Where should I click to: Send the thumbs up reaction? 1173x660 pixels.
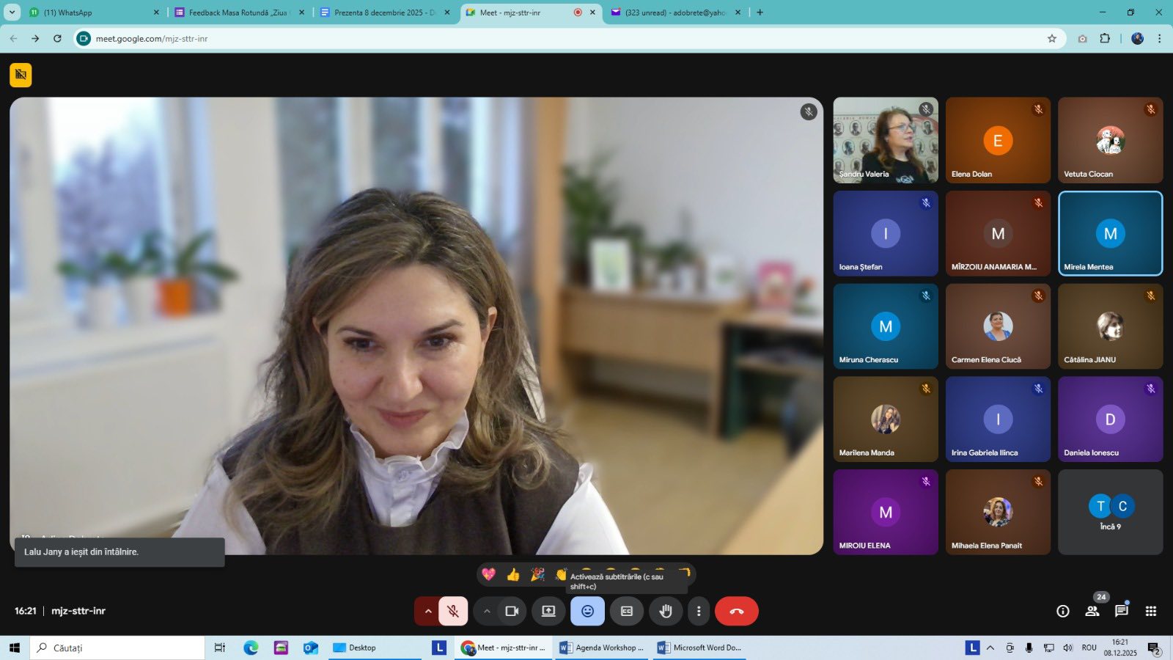tap(513, 574)
